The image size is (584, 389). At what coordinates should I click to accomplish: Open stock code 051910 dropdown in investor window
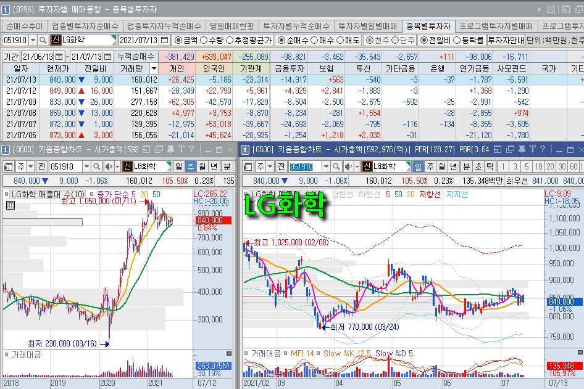(33, 40)
